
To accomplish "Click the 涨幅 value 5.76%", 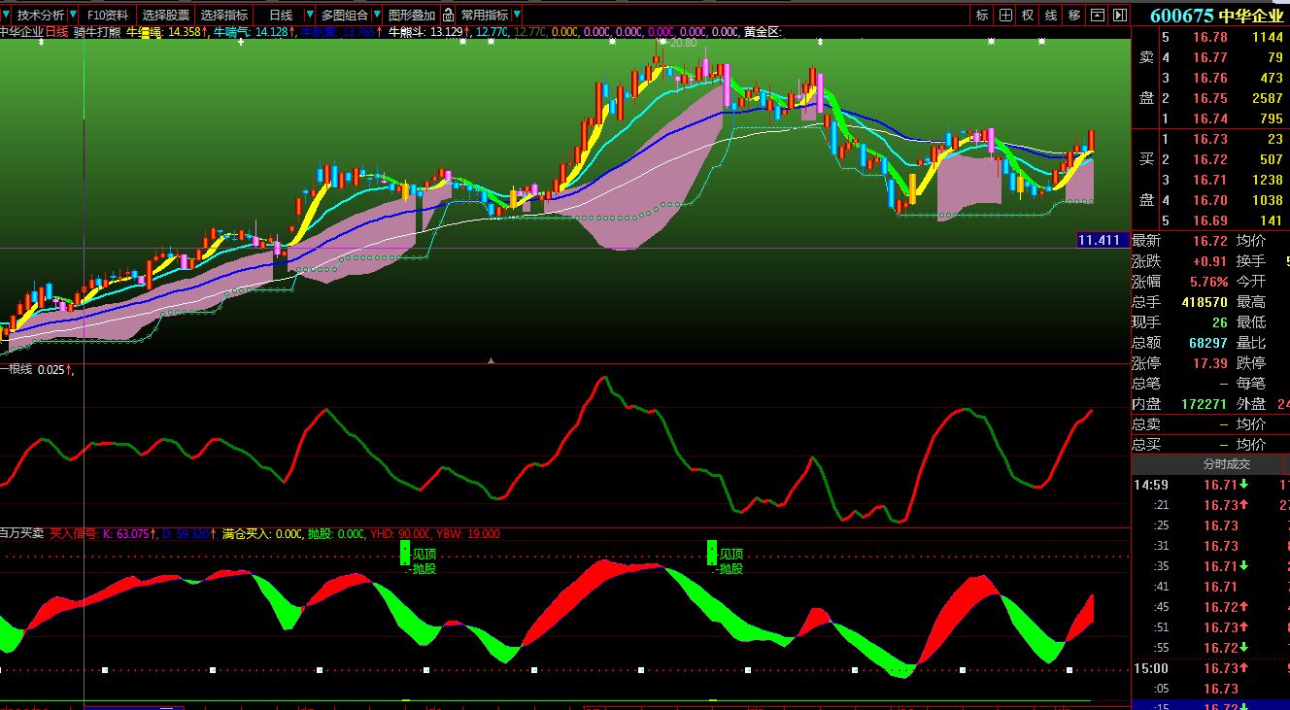I will click(x=1208, y=282).
